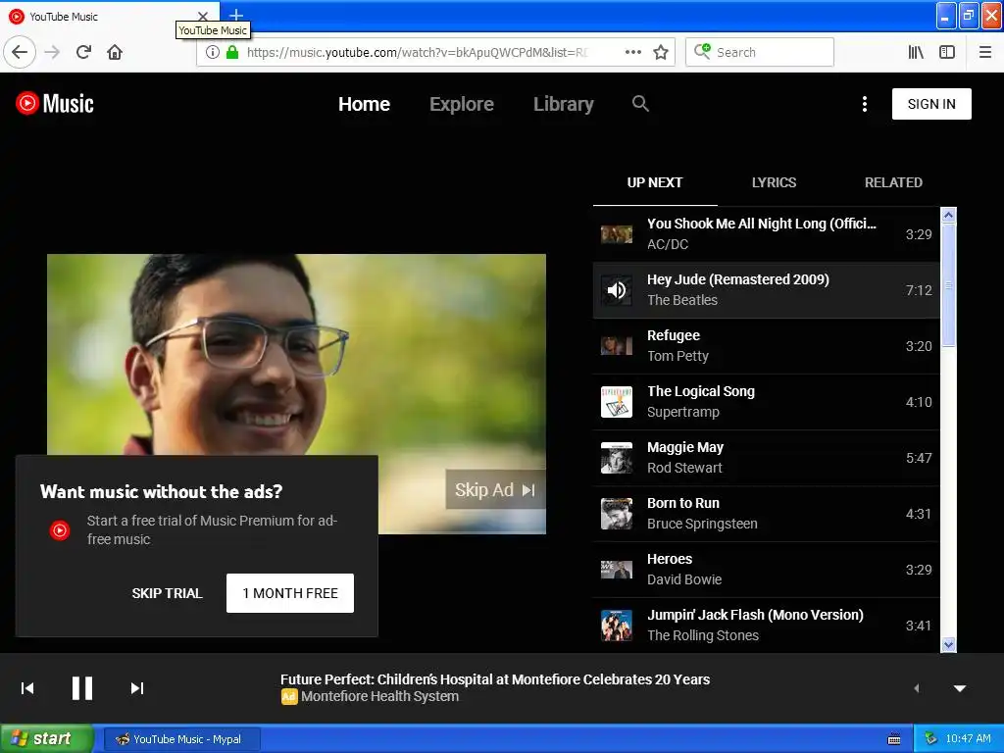Expand the player bar left arrow
The image size is (1004, 753).
[x=917, y=688]
